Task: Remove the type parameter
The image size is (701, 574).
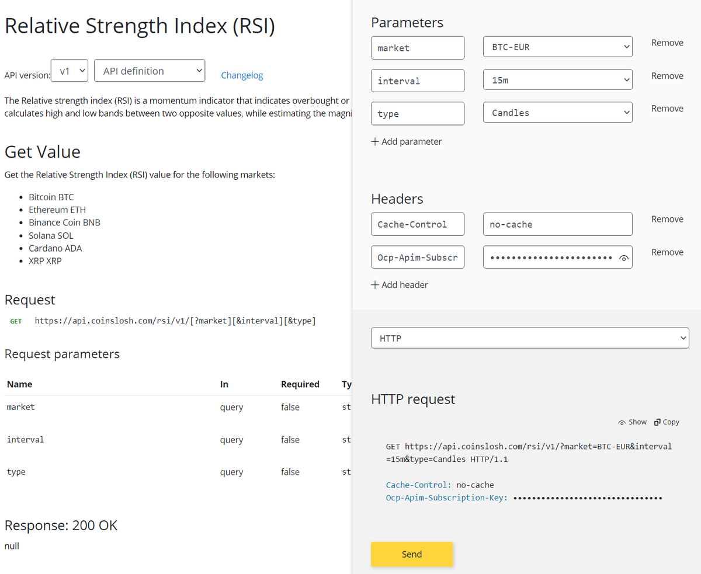Action: 667,109
